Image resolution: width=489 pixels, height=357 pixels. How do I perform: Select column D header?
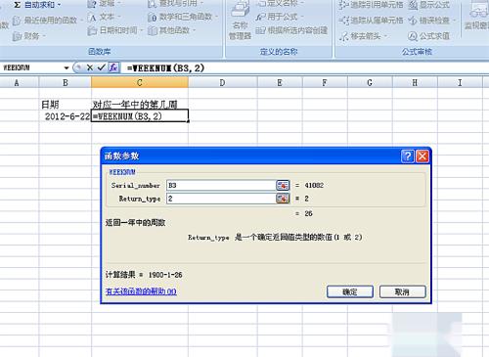click(222, 83)
